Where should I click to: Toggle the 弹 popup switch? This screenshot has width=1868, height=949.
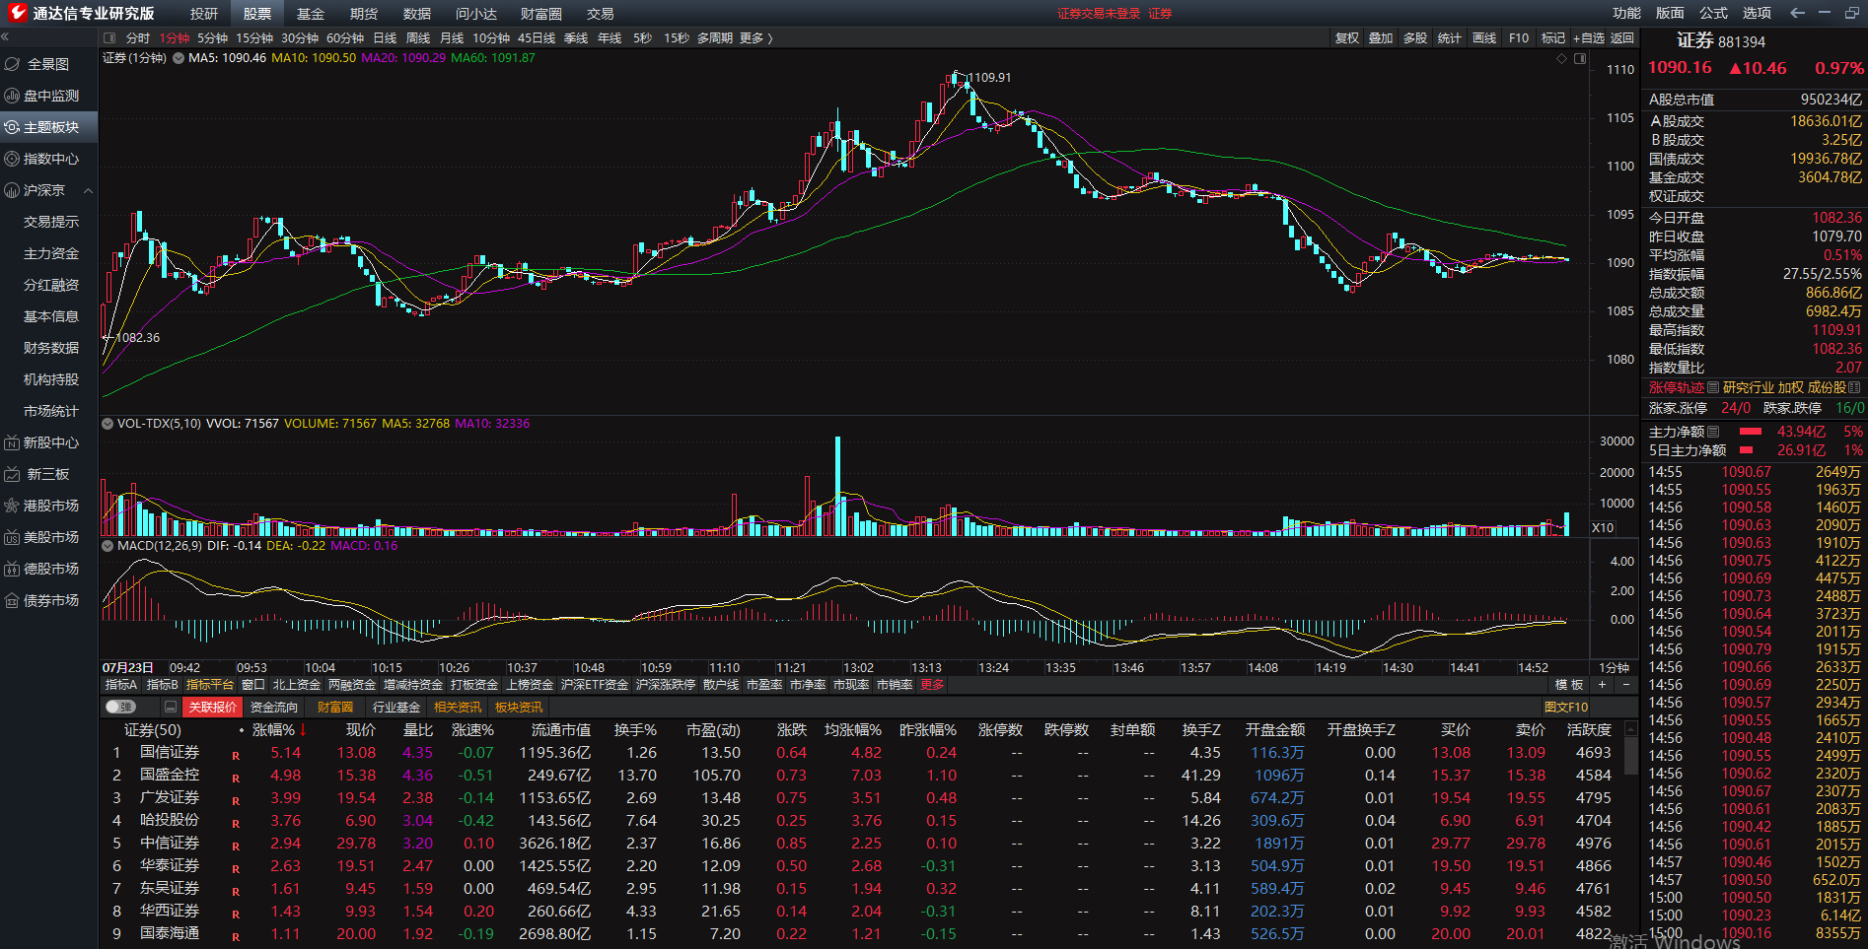coord(120,707)
